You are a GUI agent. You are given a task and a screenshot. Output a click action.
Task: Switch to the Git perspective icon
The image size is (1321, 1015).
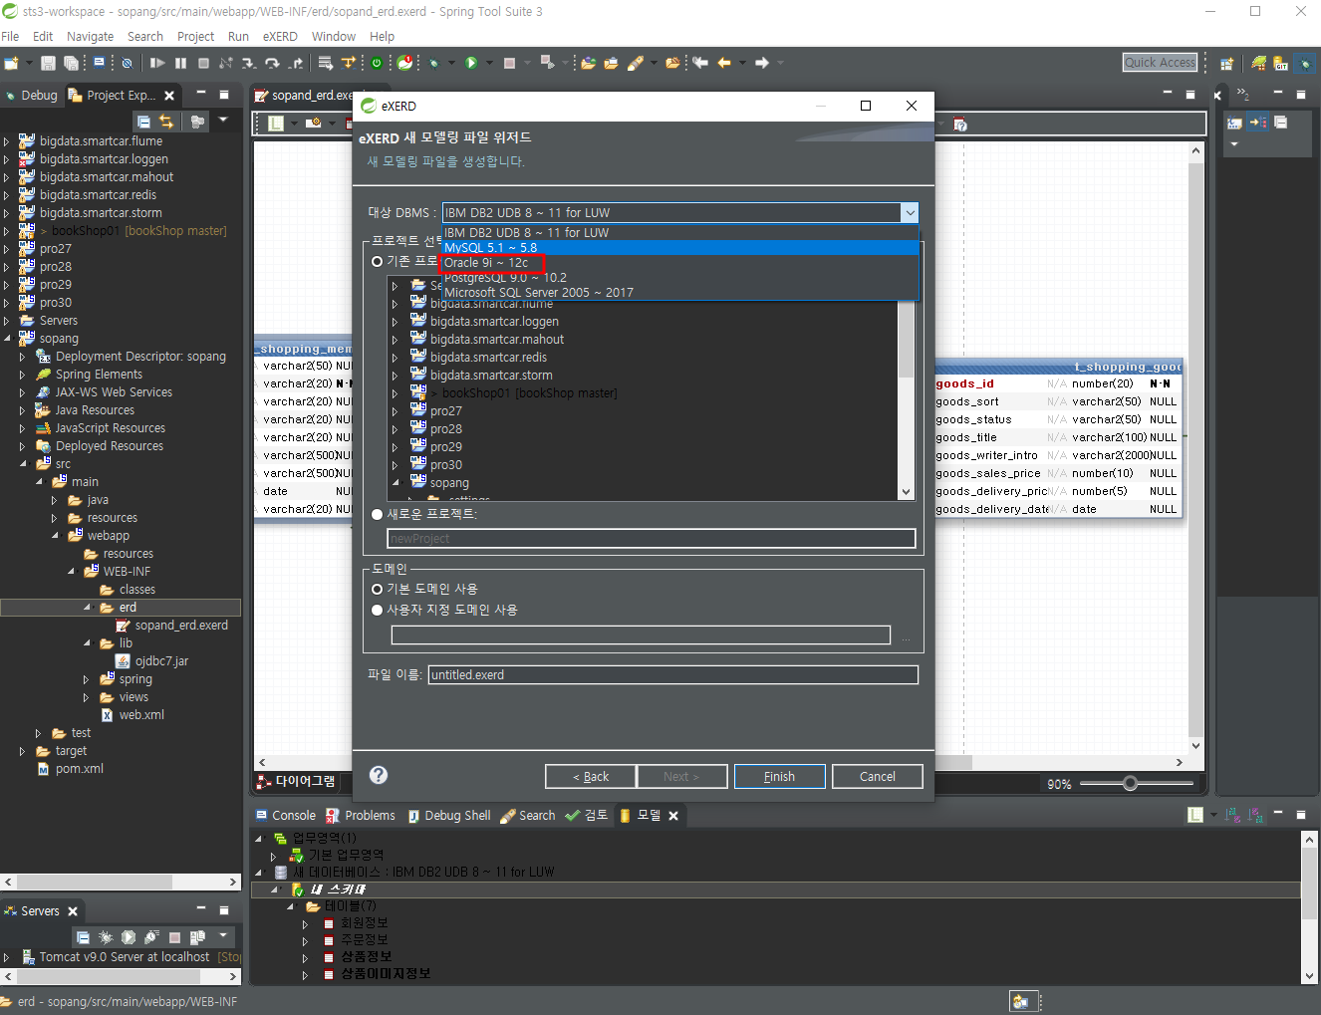[1280, 63]
